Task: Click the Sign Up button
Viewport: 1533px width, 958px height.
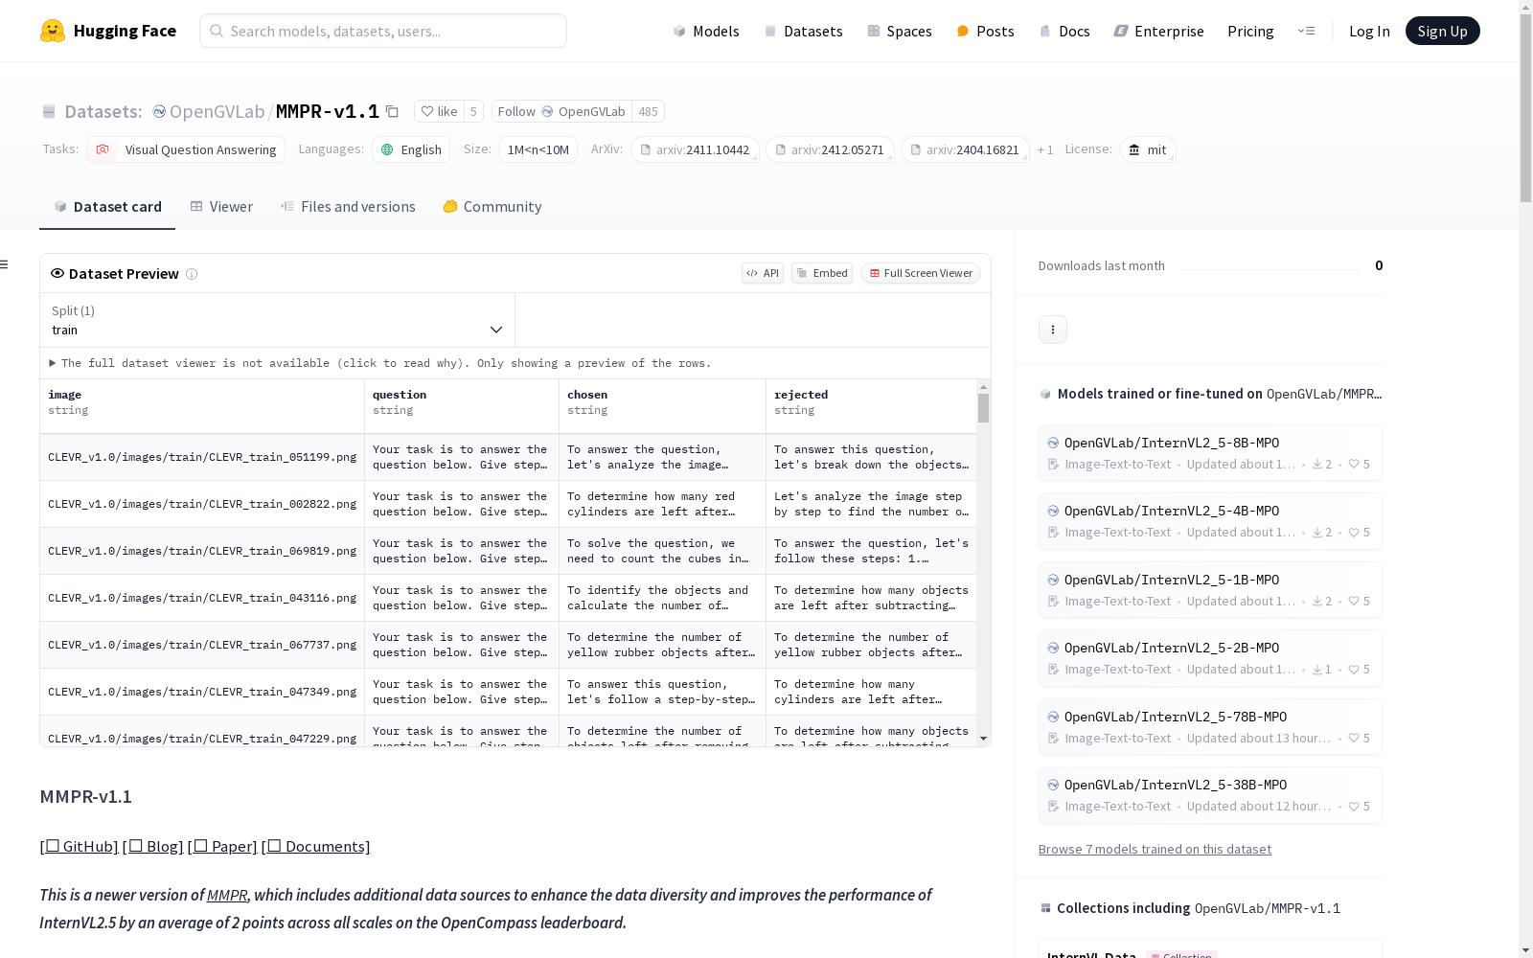Action: point(1442,31)
